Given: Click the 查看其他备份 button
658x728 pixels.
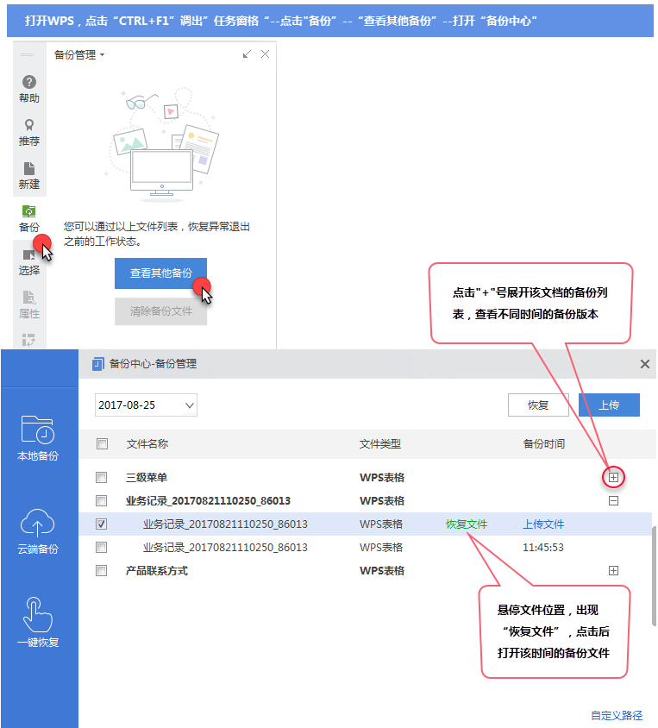Looking at the screenshot, I should click(160, 273).
